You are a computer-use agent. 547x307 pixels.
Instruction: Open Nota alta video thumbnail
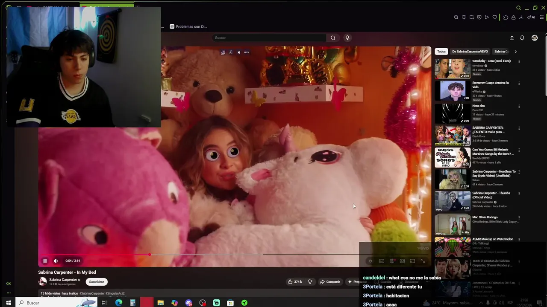[453, 113]
